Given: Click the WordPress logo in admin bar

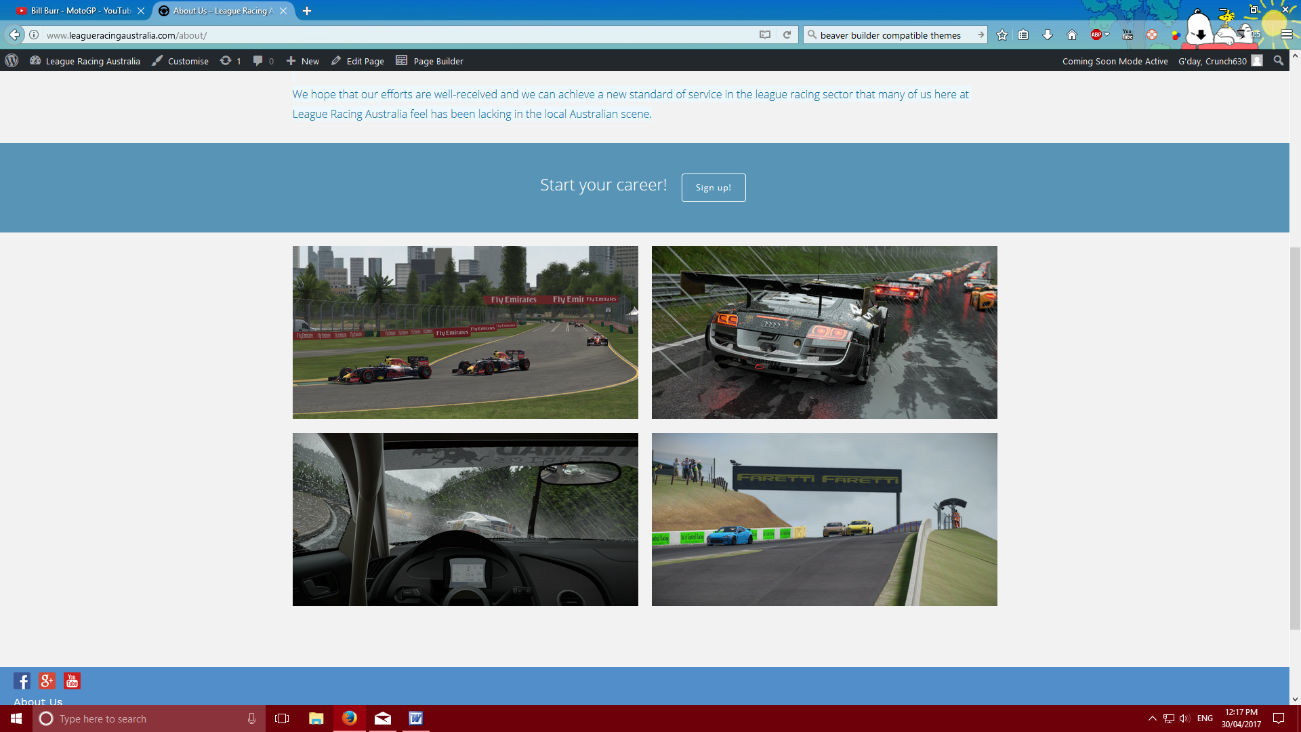Looking at the screenshot, I should coord(12,61).
